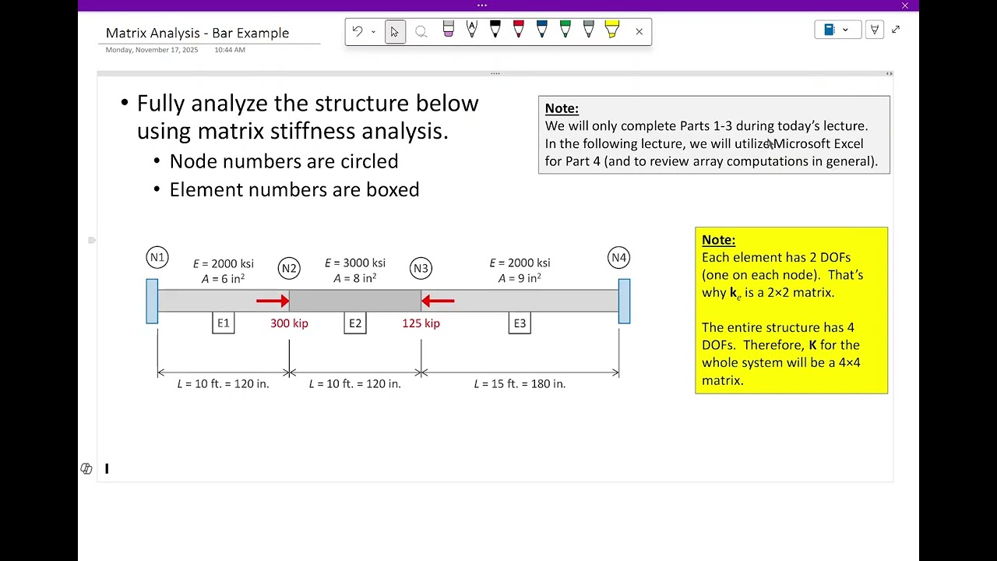Click the boxed E1 element label
The width and height of the screenshot is (997, 561).
[x=223, y=323]
